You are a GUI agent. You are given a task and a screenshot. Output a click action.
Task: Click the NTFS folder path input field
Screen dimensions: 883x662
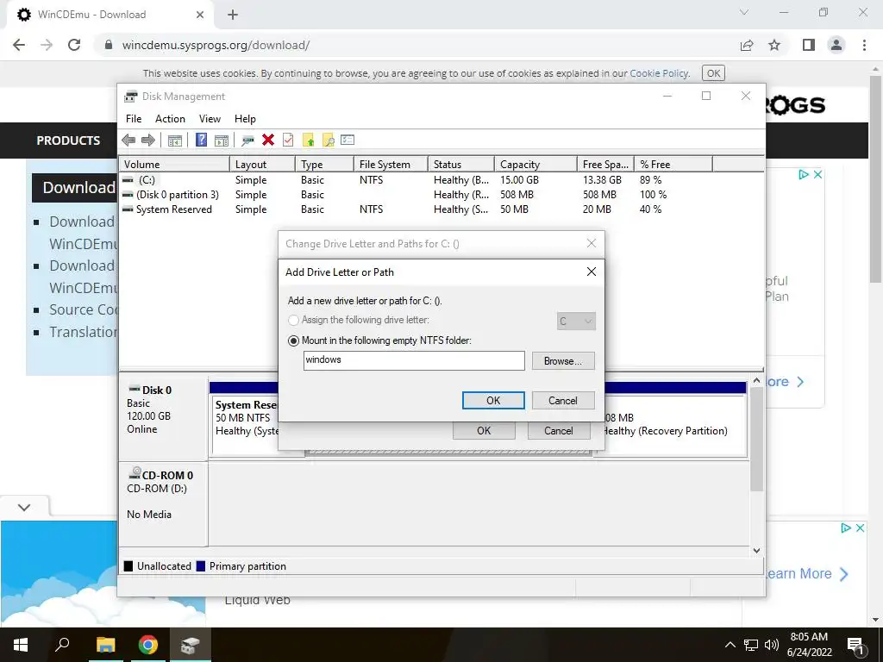pos(414,361)
